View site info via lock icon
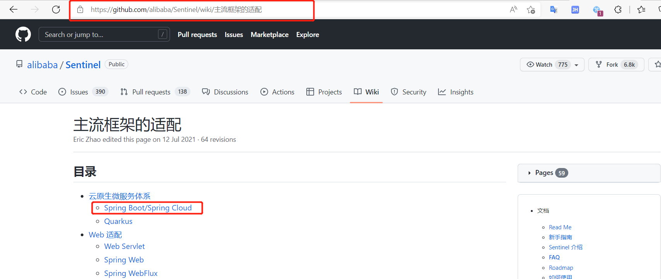The image size is (661, 279). [80, 10]
